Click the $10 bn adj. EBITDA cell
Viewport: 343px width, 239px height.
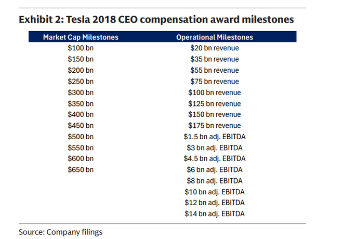point(215,192)
